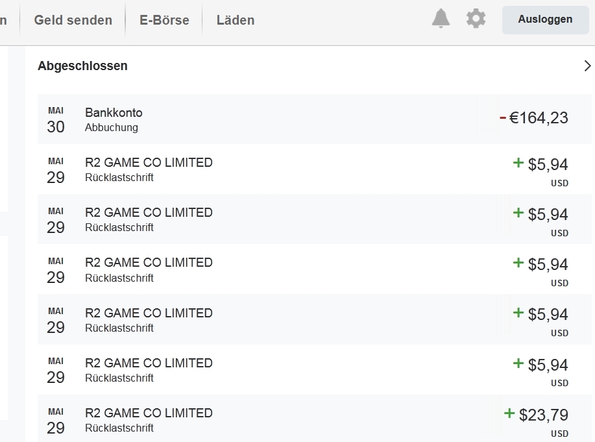Select the MAI 30 date label
Screen dimensions: 595x442
[x=56, y=120]
